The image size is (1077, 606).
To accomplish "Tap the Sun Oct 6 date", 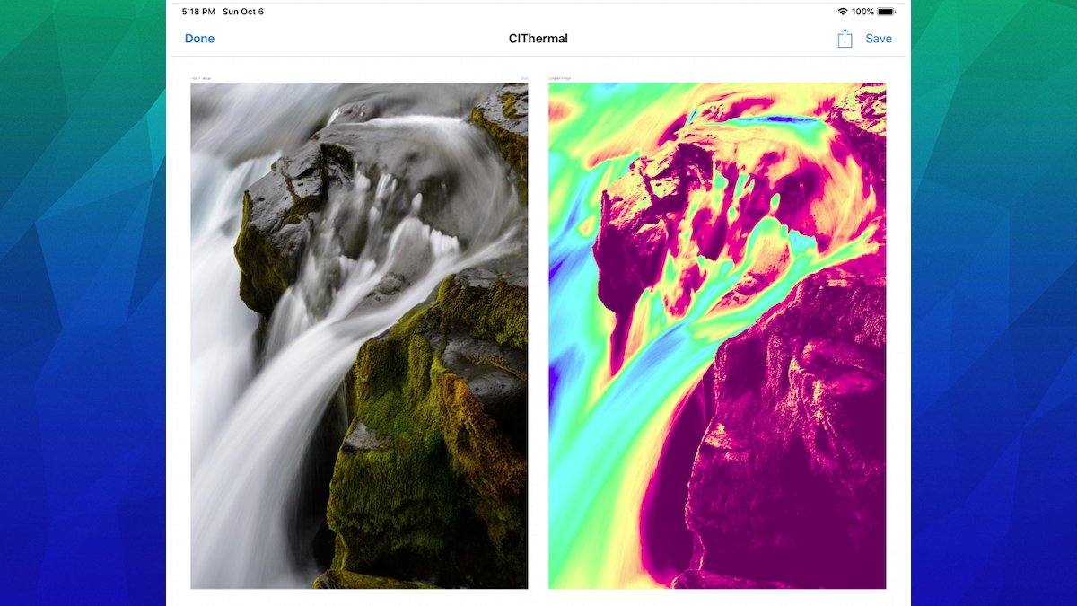I will (x=243, y=12).
